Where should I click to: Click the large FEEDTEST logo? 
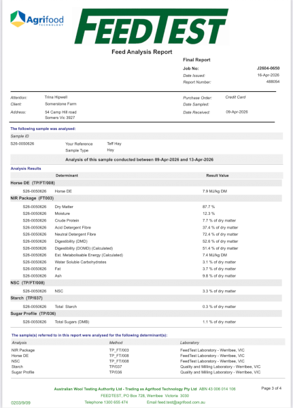coord(151,27)
